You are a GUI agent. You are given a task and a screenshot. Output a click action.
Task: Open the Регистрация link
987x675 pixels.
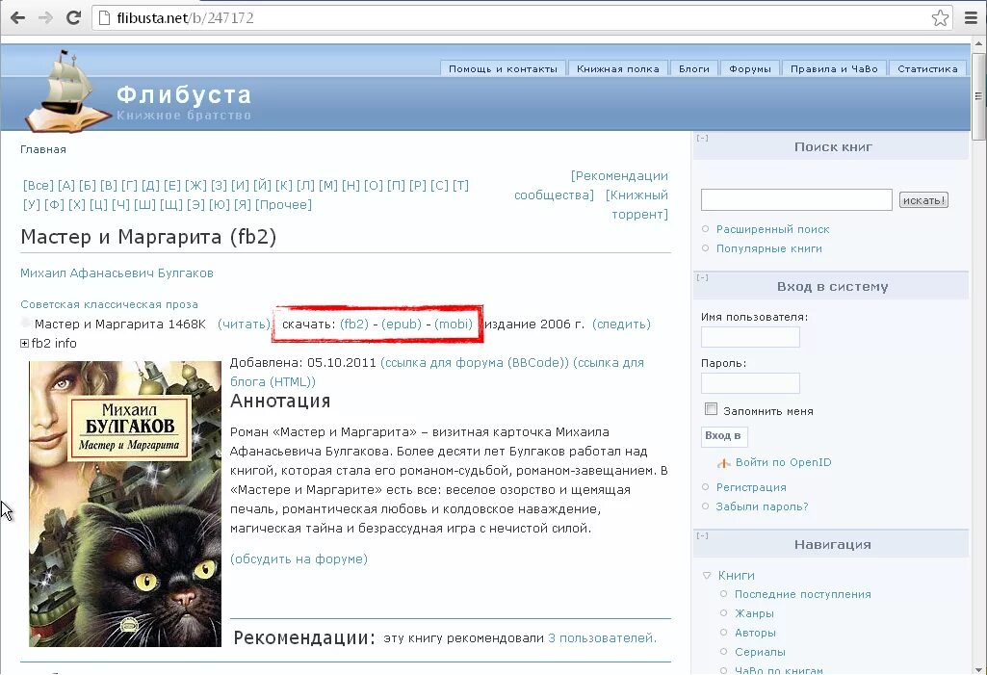[751, 487]
